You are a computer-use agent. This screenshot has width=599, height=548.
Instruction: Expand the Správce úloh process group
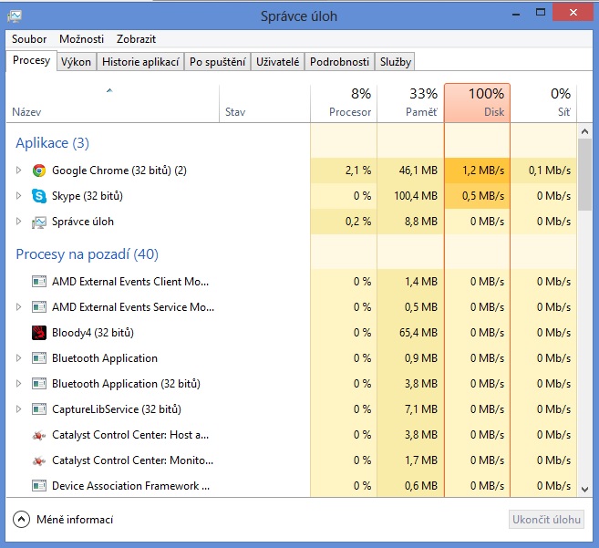(18, 222)
